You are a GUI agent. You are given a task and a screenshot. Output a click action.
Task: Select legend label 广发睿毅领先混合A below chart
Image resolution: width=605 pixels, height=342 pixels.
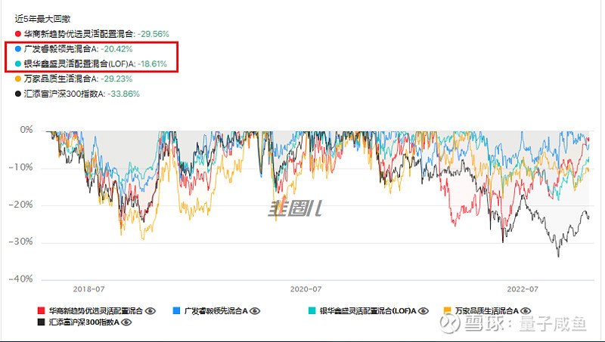[x=216, y=311]
